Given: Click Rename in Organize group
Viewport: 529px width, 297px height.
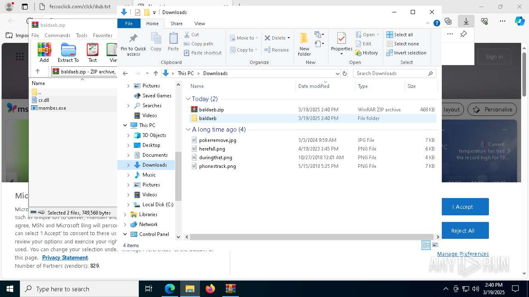Looking at the screenshot, I should [x=276, y=50].
